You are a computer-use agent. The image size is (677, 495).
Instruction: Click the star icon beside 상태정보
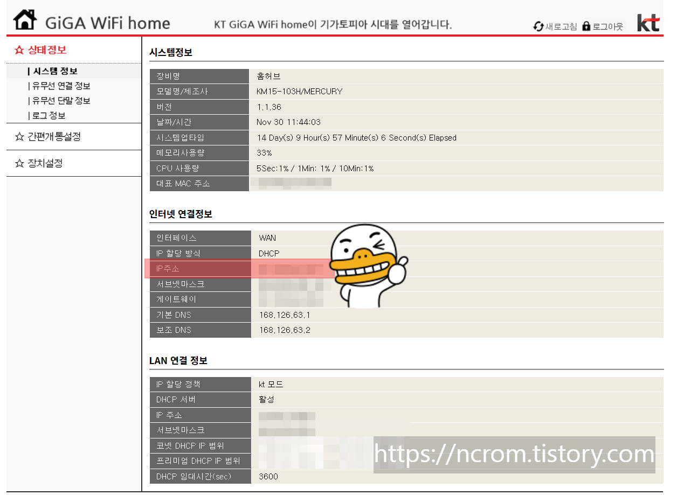click(19, 50)
